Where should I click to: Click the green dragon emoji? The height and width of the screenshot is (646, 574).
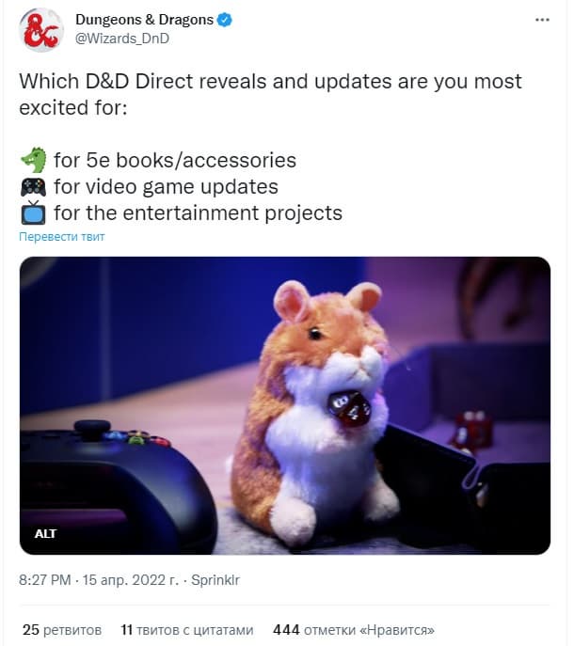(x=33, y=160)
